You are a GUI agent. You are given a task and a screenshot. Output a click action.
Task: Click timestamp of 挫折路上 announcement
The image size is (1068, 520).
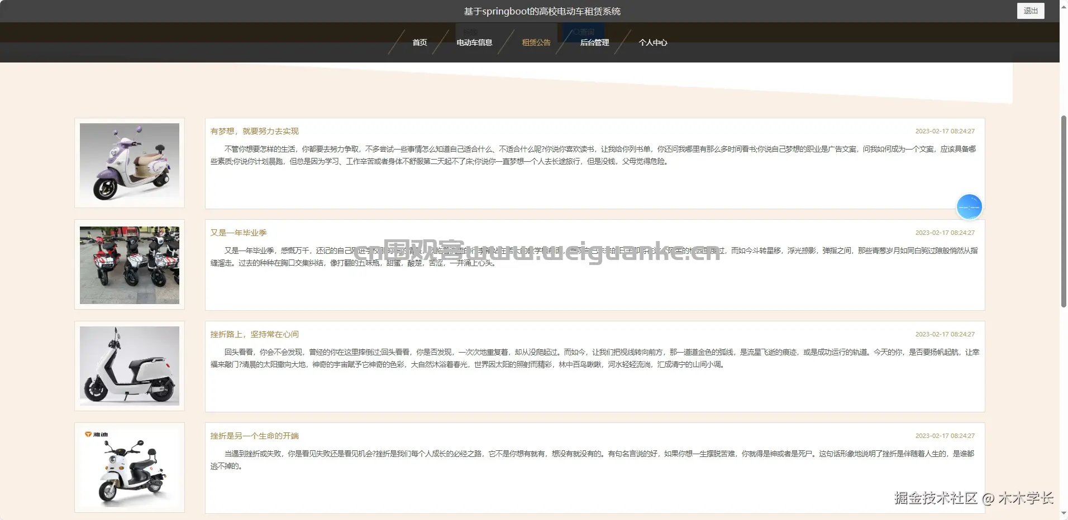tap(945, 334)
